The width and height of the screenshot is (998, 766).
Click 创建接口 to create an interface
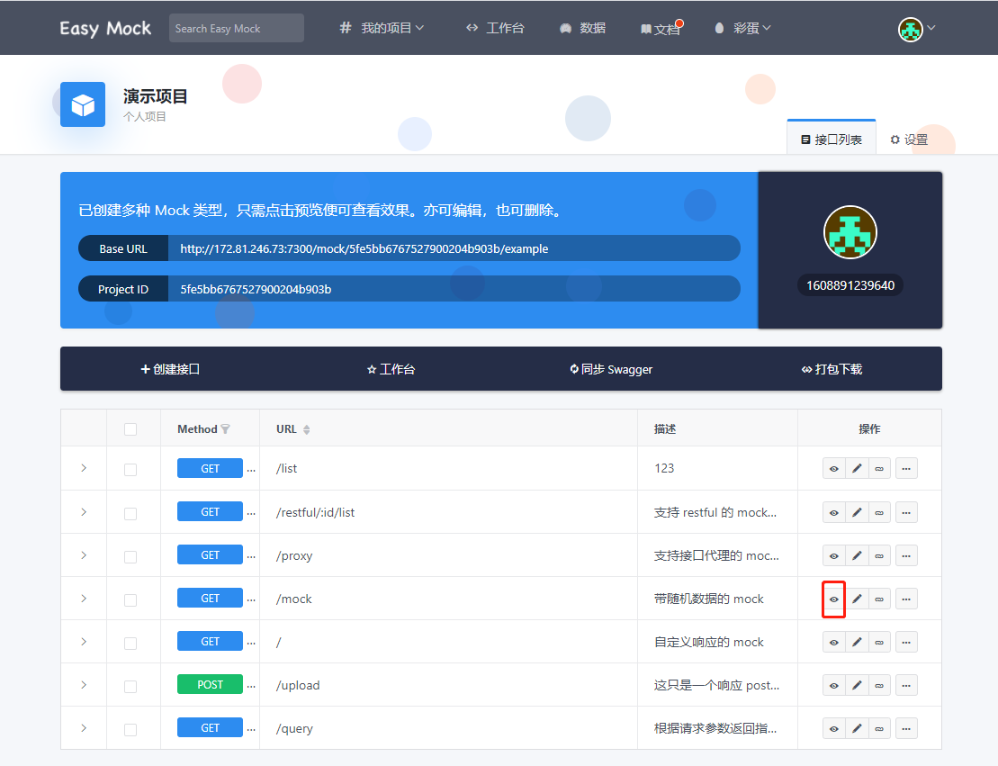coord(170,369)
